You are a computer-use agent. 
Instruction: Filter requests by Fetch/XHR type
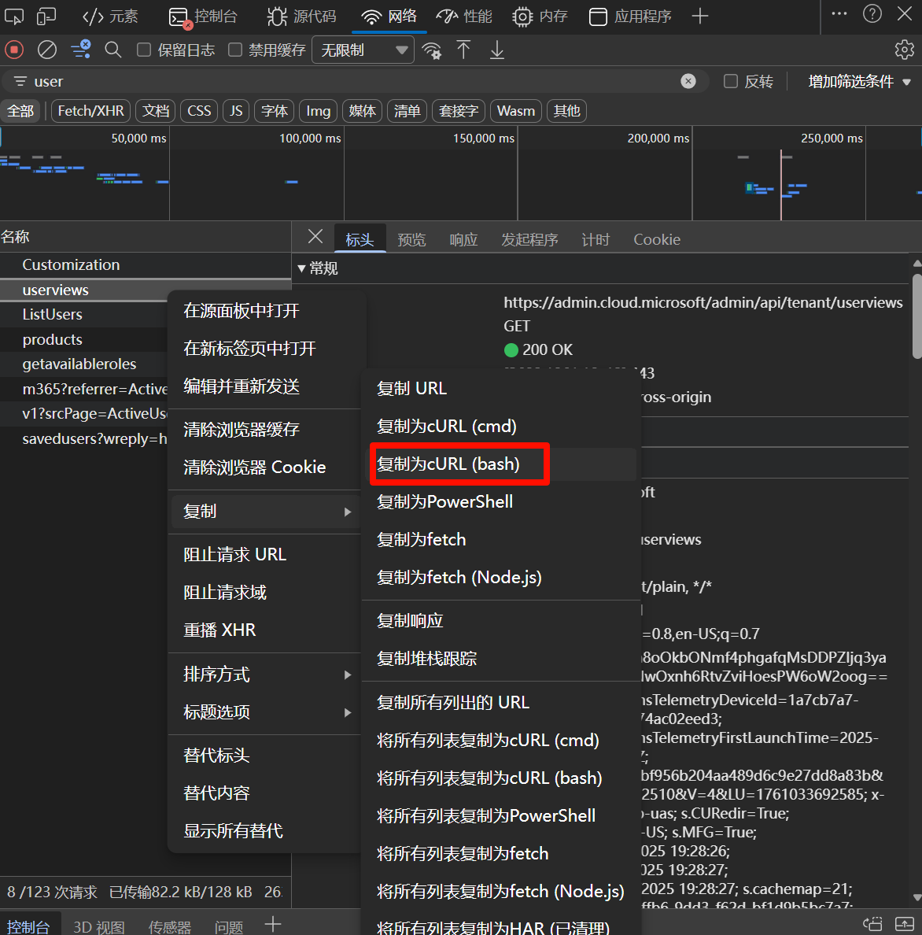click(90, 111)
